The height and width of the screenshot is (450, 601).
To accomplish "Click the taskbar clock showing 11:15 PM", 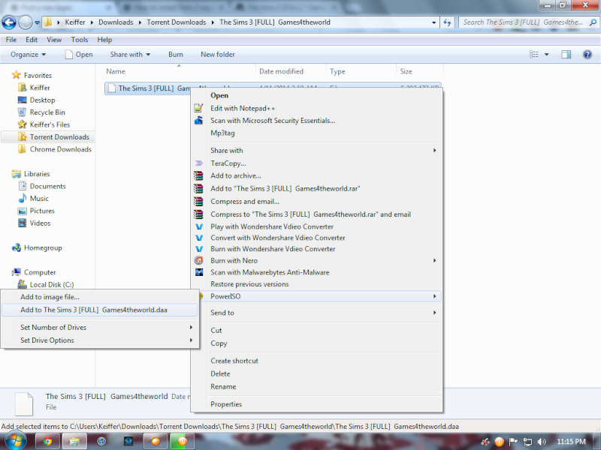I will tap(571, 442).
